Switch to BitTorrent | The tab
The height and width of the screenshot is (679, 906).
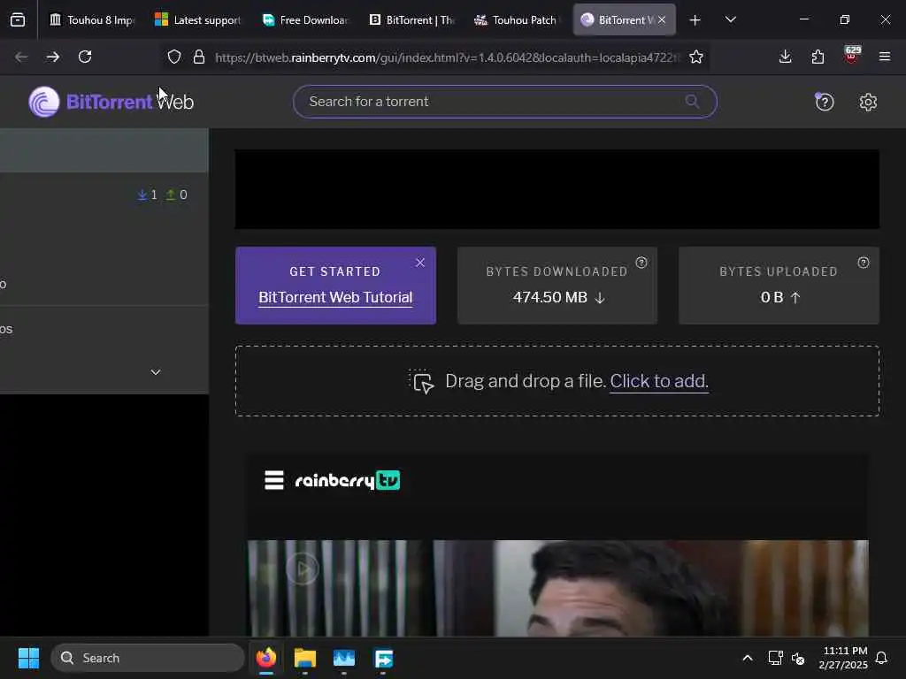(411, 20)
